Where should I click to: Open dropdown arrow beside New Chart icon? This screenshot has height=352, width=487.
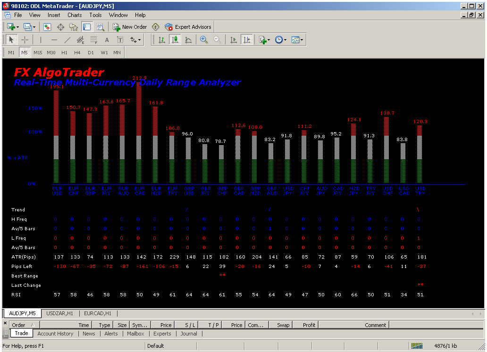[x=18, y=27]
